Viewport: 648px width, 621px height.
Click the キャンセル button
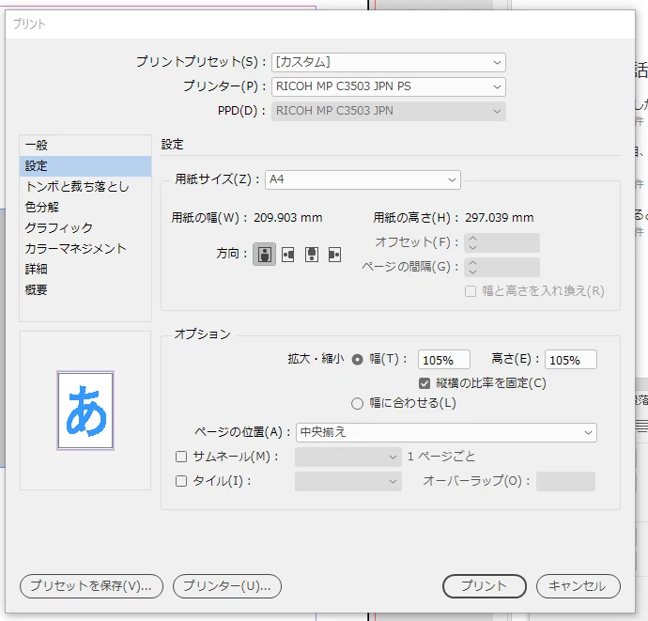click(x=579, y=586)
